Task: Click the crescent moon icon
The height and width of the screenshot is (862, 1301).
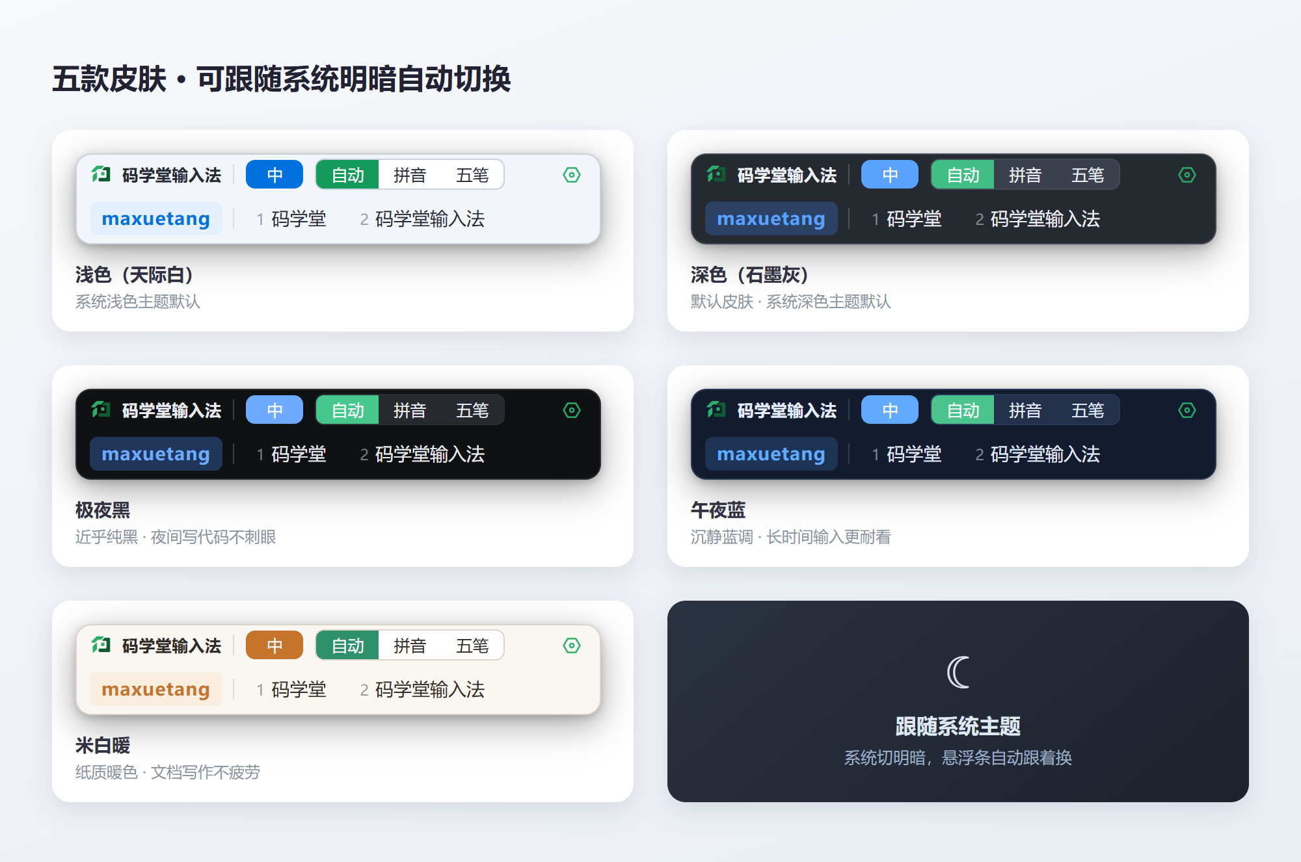Action: point(958,672)
